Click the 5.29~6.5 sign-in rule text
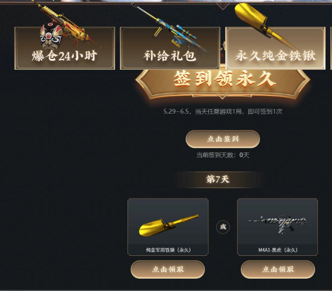Image resolution: width=332 pixels, height=291 pixels. click(223, 111)
